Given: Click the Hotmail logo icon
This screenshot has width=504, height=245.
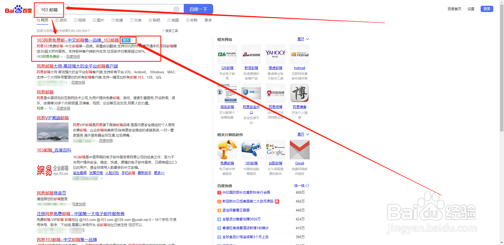Looking at the screenshot, I should point(300,54).
